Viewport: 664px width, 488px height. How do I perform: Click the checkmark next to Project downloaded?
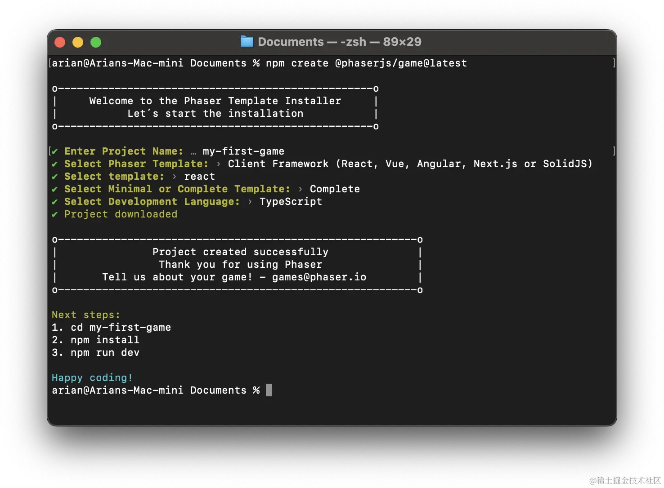[x=55, y=214]
